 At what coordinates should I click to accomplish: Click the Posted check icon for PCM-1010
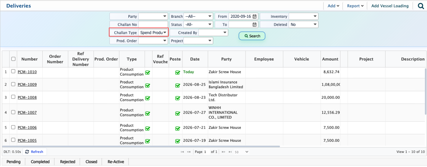point(178,72)
